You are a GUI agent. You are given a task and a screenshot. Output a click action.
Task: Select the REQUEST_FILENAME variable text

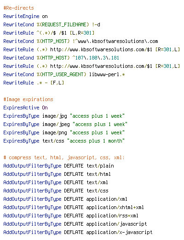pyautogui.click(x=63, y=24)
